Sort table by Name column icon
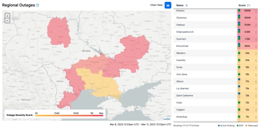 187,5
